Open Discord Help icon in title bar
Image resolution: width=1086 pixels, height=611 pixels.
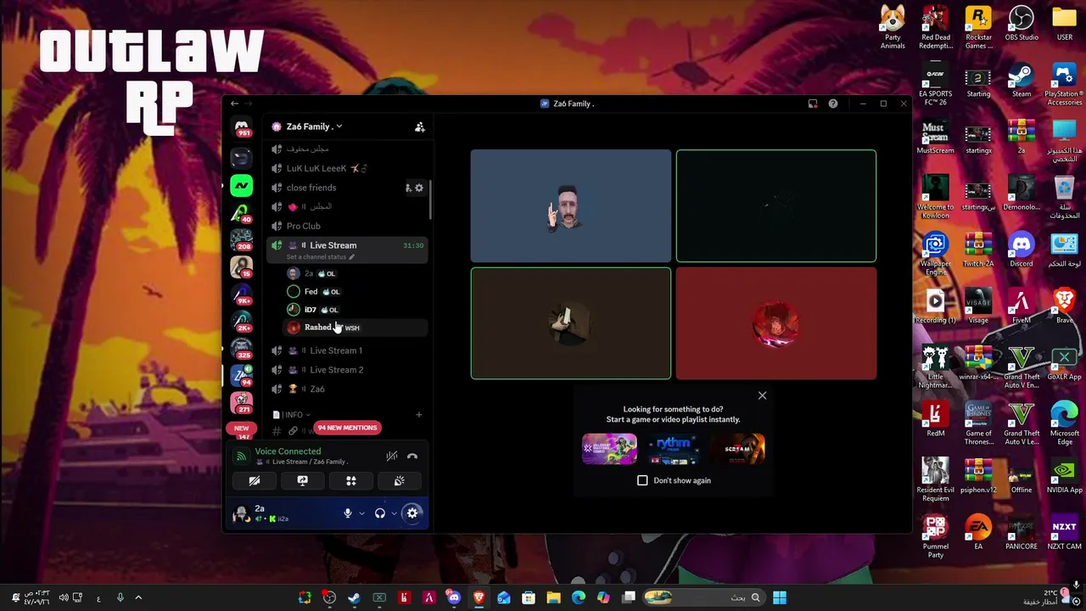833,104
